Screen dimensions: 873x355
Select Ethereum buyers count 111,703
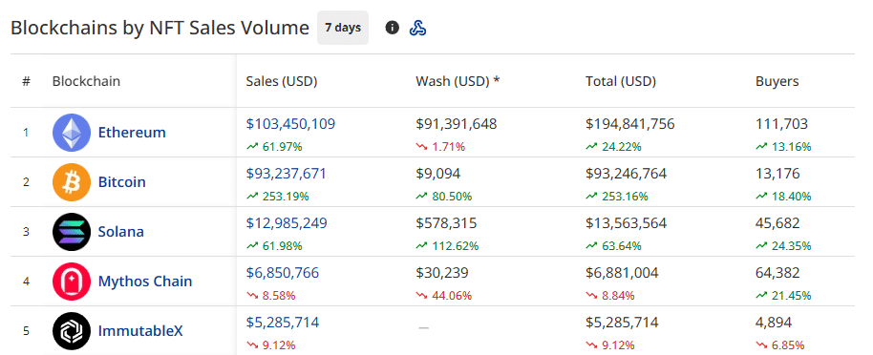[781, 123]
